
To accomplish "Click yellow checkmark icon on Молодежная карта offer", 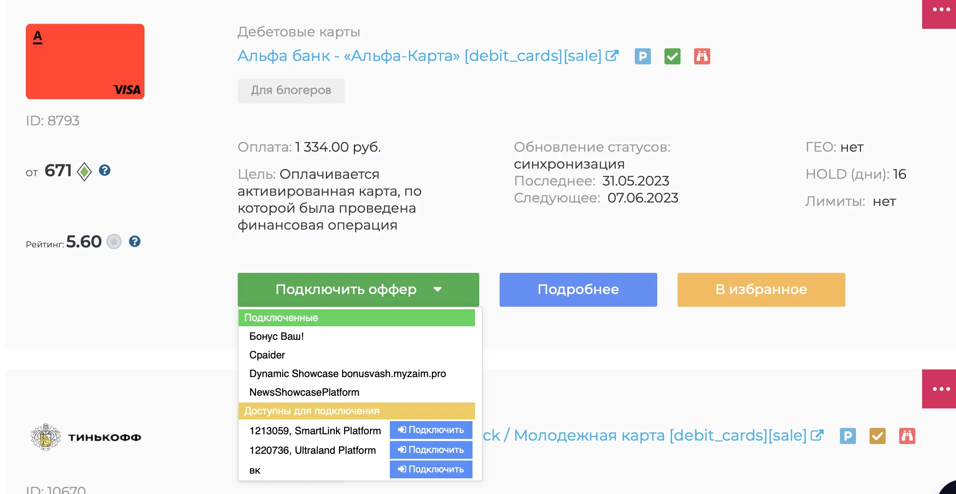I will [x=877, y=436].
